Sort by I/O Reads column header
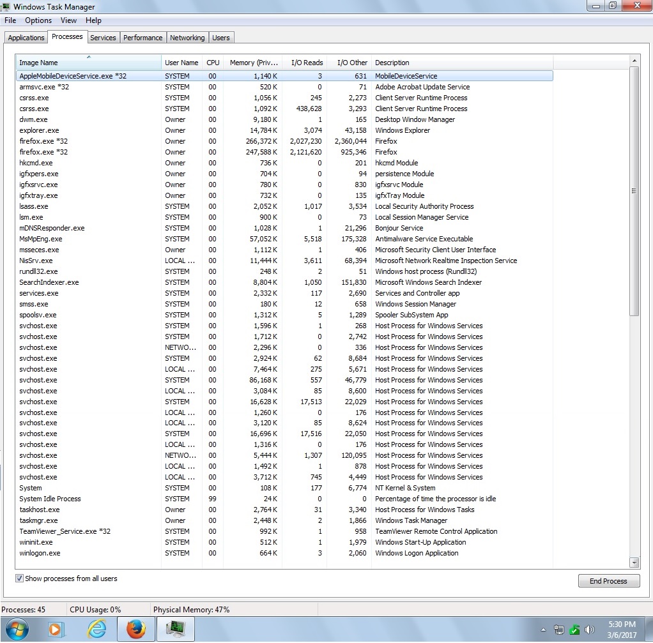This screenshot has height=643, width=653. (x=304, y=63)
